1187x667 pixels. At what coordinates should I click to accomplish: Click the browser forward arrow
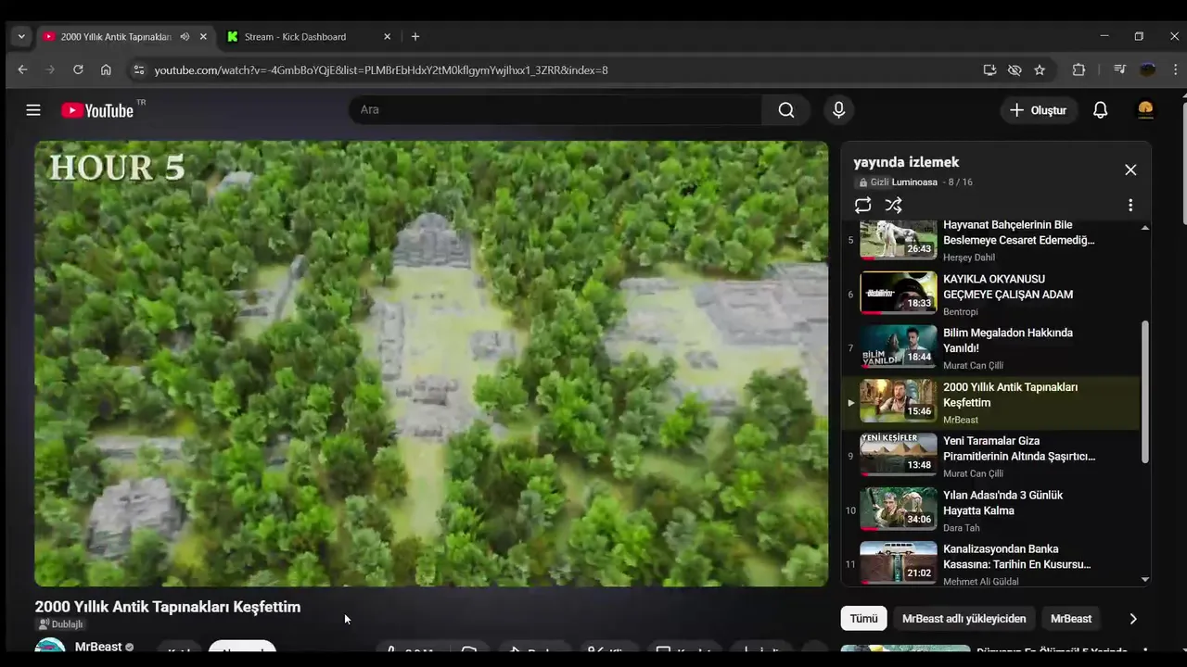point(50,69)
